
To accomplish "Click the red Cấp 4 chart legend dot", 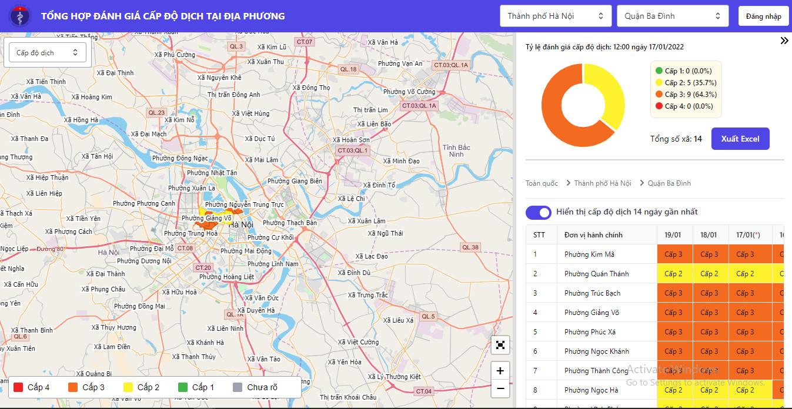I will [x=659, y=106].
